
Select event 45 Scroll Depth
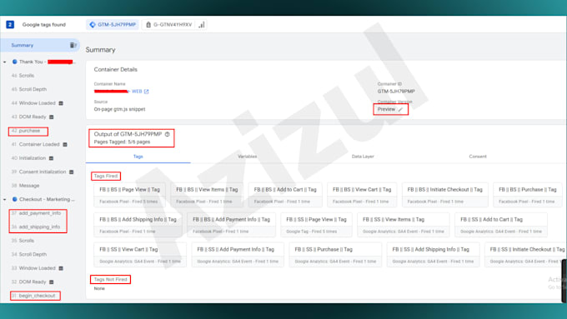tap(29, 89)
